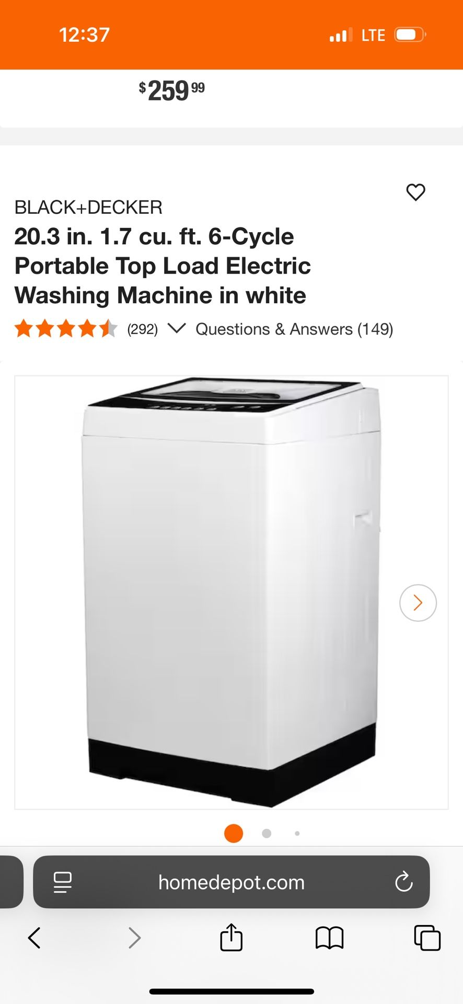Select the first orange carousel dot

234,834
